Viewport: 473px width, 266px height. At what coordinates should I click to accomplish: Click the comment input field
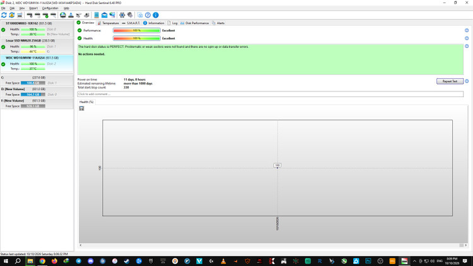[x=271, y=94]
